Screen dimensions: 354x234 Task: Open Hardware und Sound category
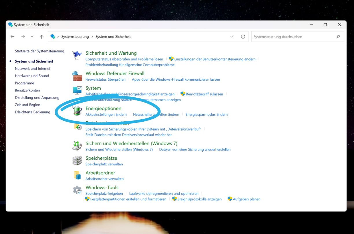click(32, 76)
